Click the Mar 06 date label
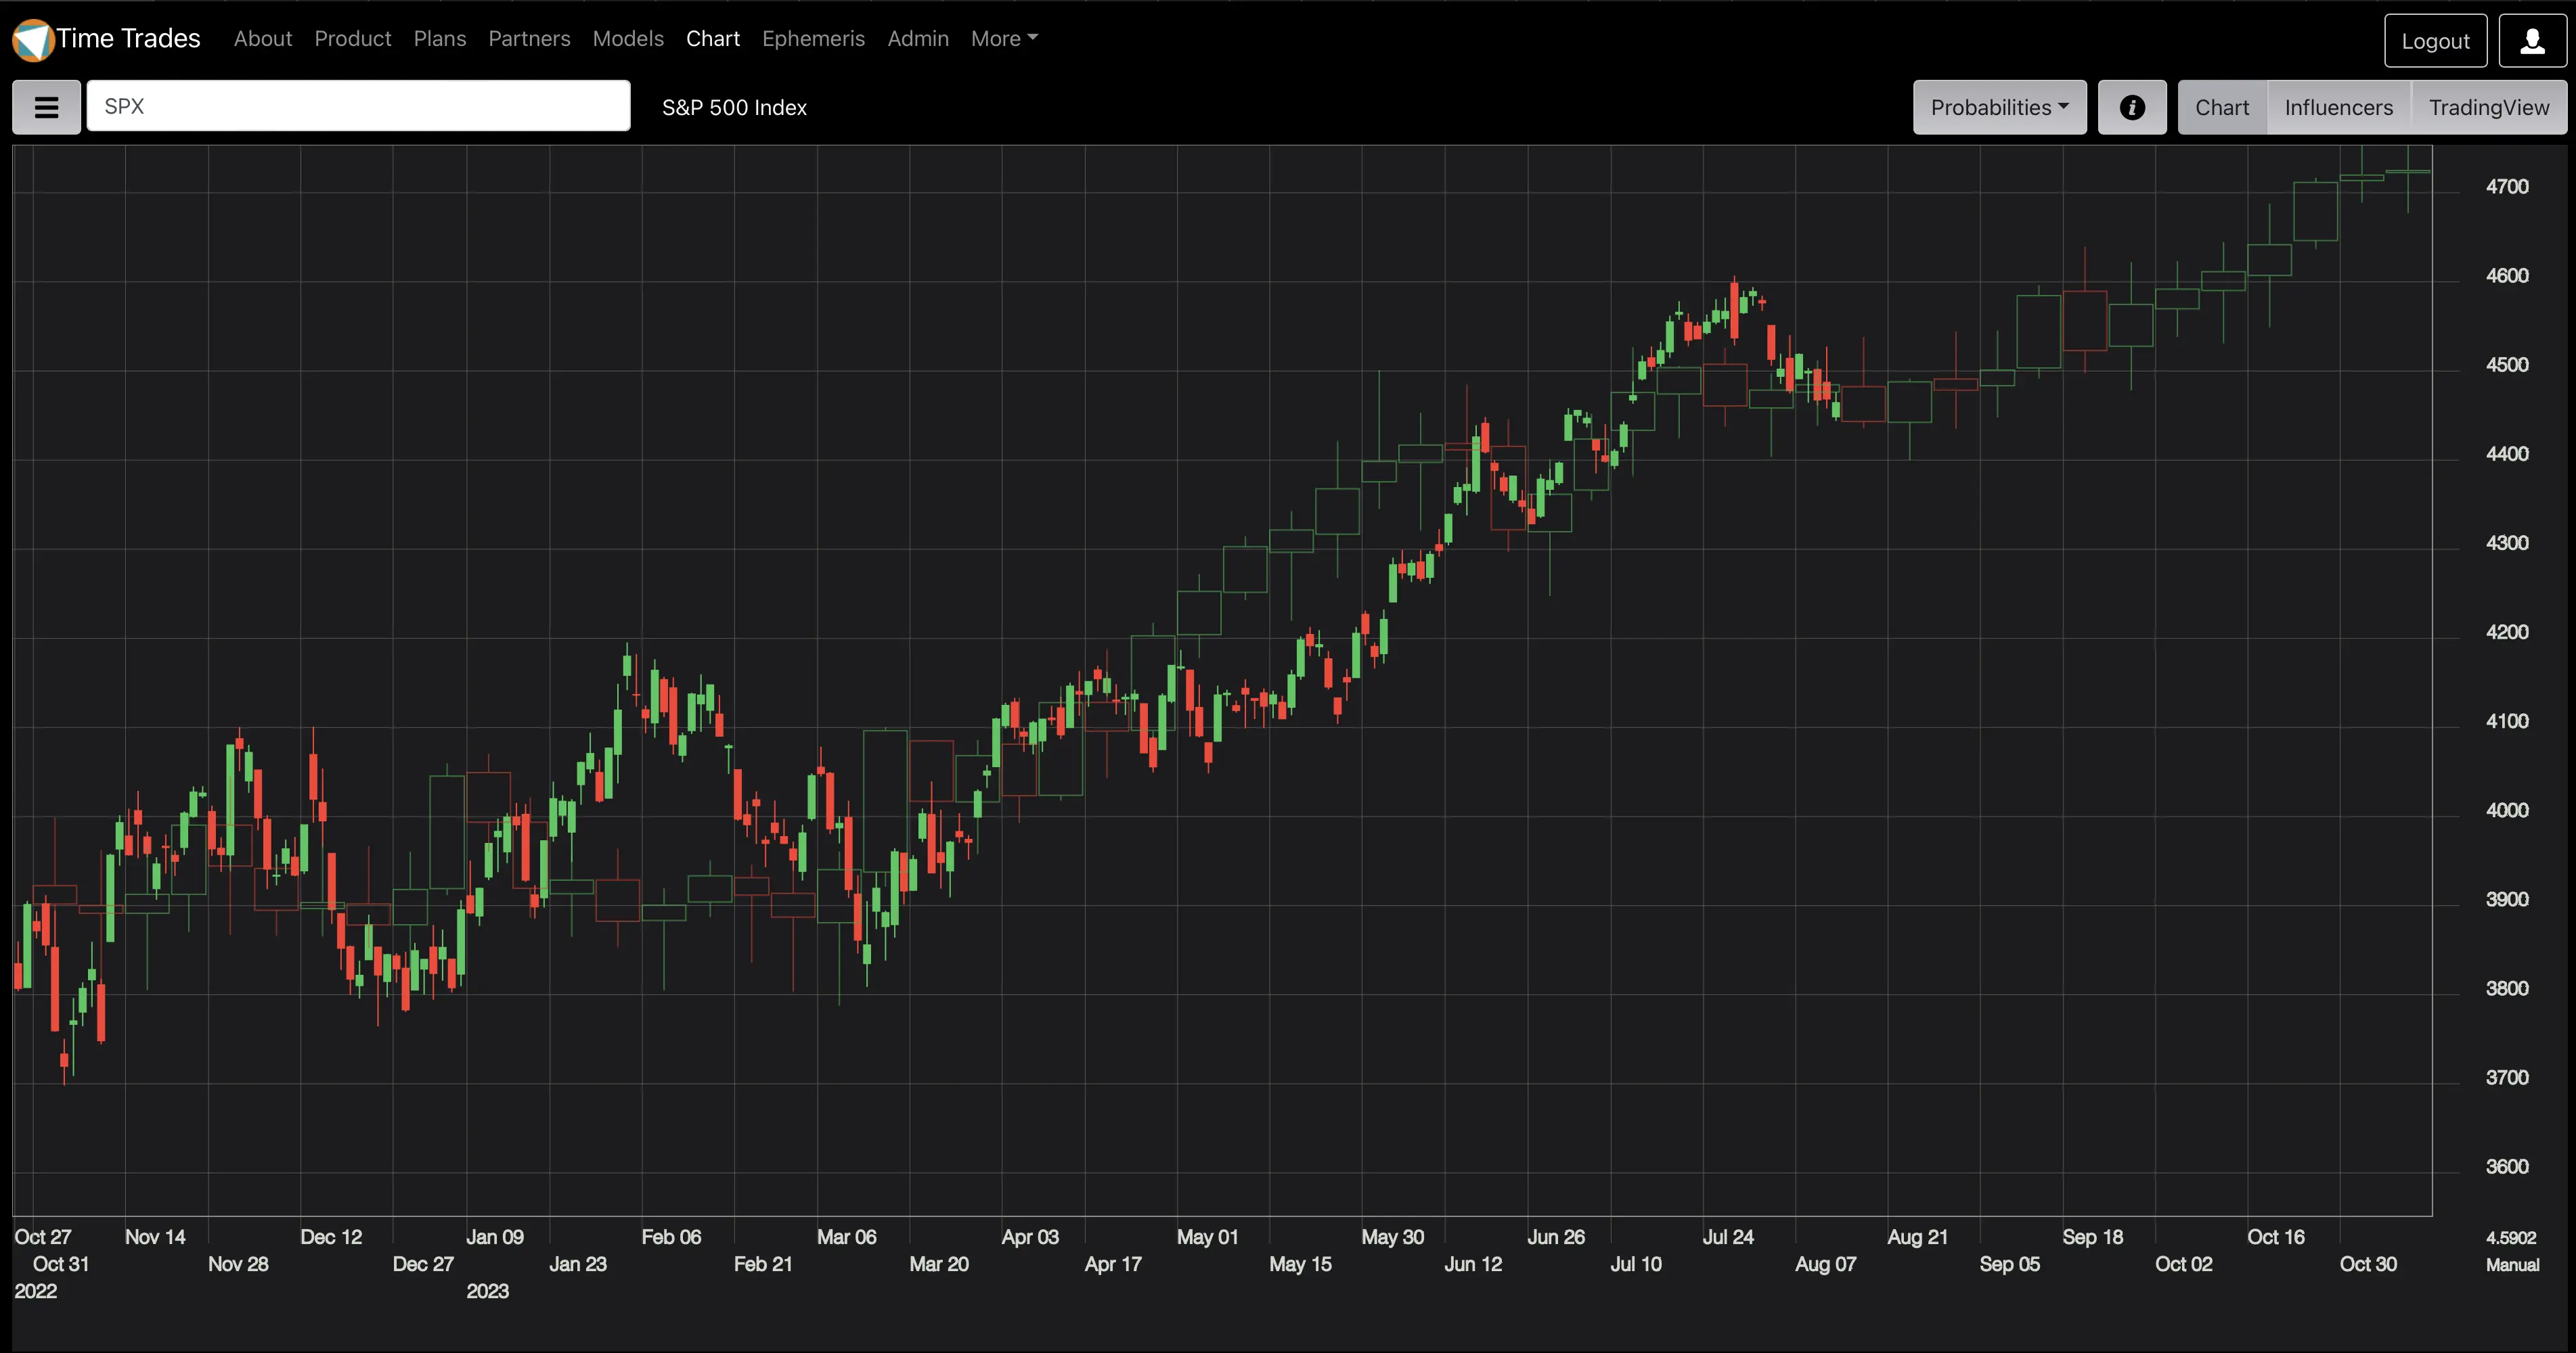2576x1353 pixels. point(846,1237)
